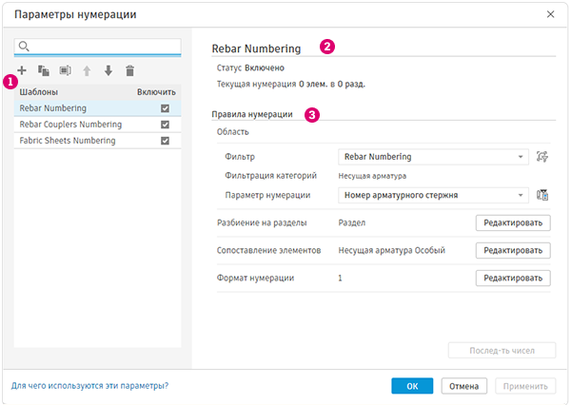Open filter selection icon beside Фильтр
The height and width of the screenshot is (405, 571).
click(542, 157)
